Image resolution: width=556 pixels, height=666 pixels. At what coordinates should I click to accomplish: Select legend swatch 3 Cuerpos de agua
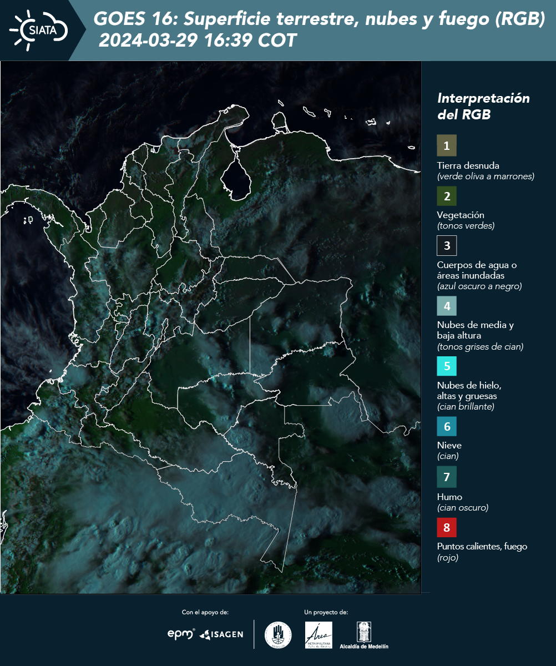coord(447,245)
